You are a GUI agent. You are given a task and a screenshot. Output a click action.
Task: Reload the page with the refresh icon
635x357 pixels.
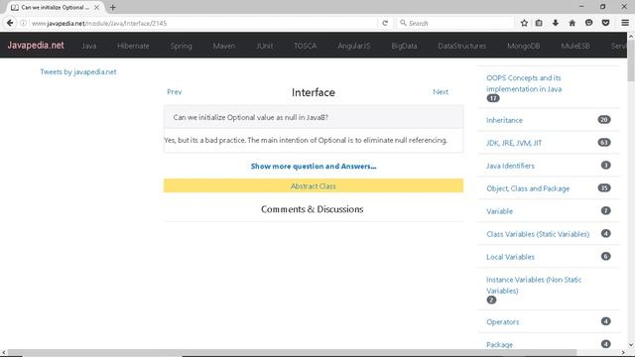click(385, 23)
